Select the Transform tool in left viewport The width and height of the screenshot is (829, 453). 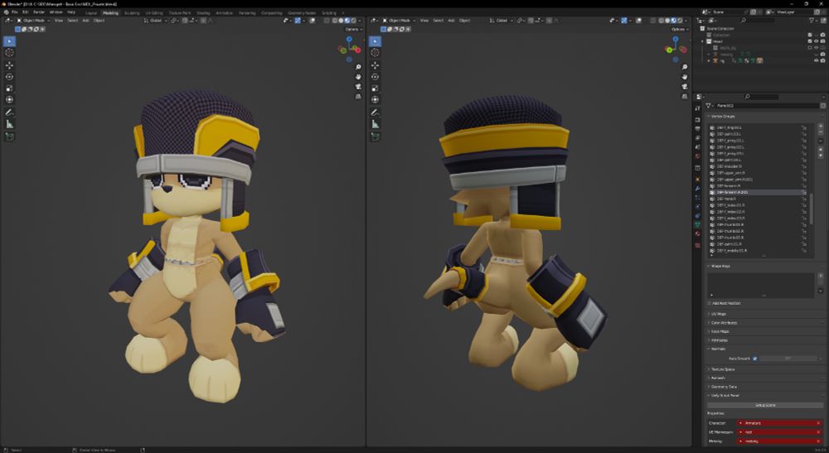point(9,99)
